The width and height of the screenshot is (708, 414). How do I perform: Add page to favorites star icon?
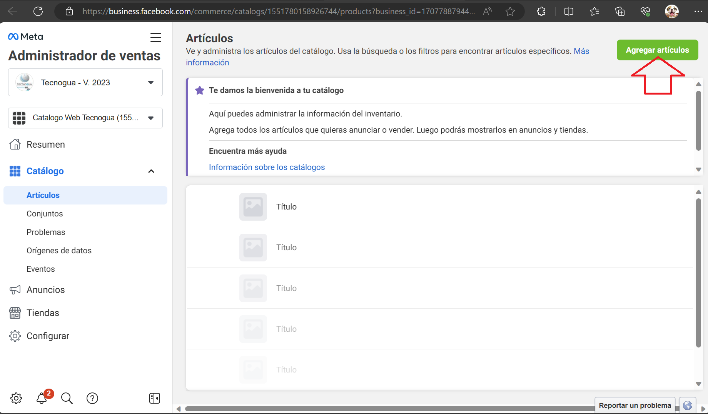pos(510,12)
